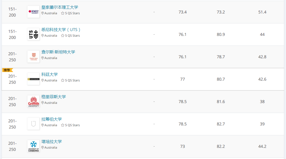Screen dimensions: 286x159
Task: Click the RMIT University logo
Action: [x=33, y=12]
